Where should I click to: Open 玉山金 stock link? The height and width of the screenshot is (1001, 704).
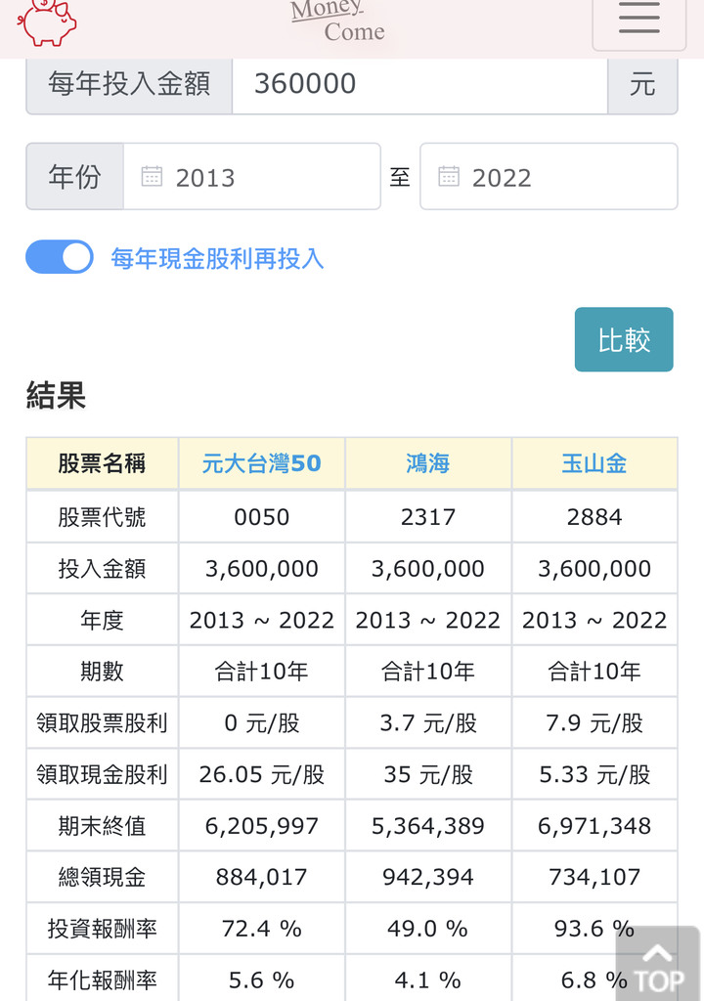tap(594, 462)
